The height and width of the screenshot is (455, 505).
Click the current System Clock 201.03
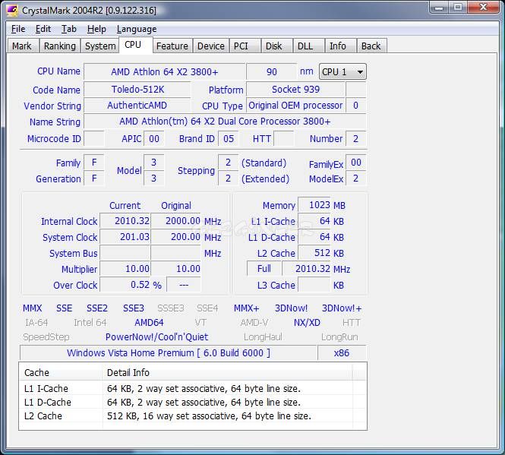pyautogui.click(x=125, y=237)
